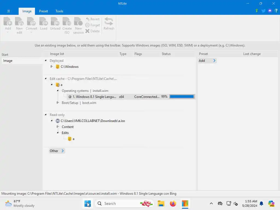Viewport: 280px width, 210px height.
Task: Click the Last change column header
Action: point(252,54)
